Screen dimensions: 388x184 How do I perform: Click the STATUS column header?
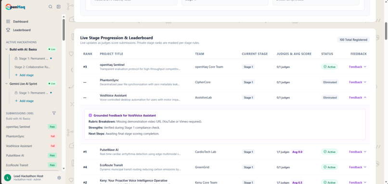pos(327,54)
